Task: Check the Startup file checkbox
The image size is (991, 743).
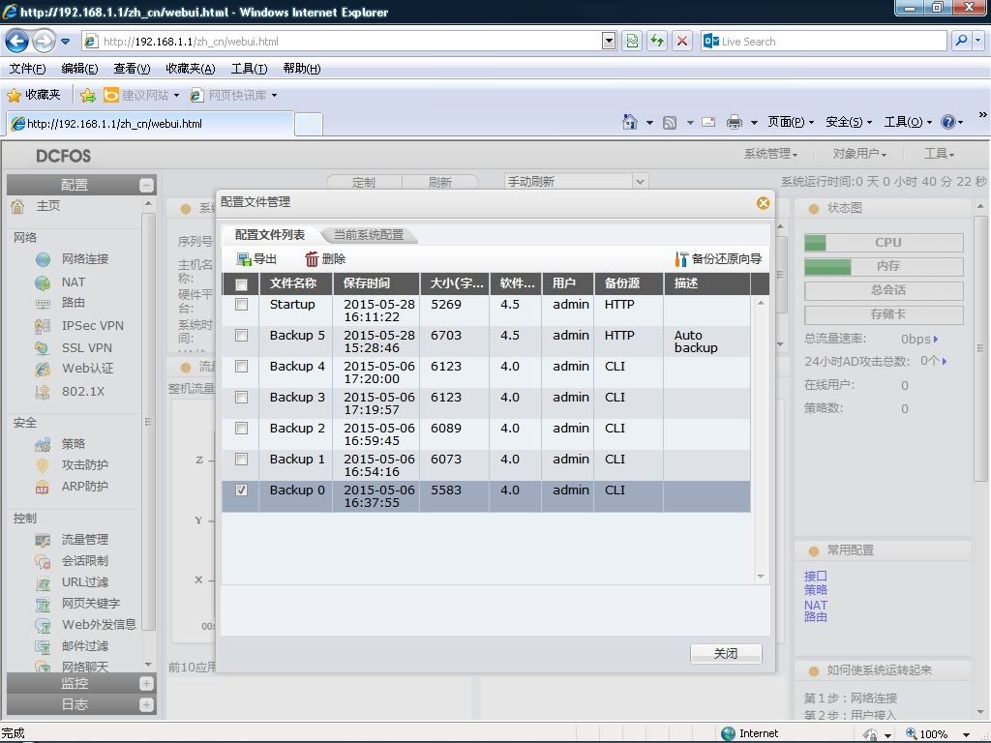Action: [241, 305]
